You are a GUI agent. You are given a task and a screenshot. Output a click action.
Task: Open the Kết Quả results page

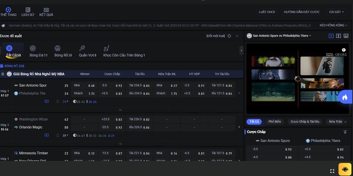point(46,11)
